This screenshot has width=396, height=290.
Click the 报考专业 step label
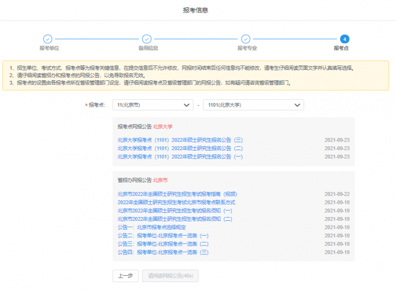[247, 48]
